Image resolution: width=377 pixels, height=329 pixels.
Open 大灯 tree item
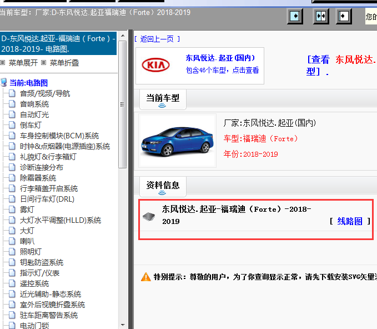[27, 231]
